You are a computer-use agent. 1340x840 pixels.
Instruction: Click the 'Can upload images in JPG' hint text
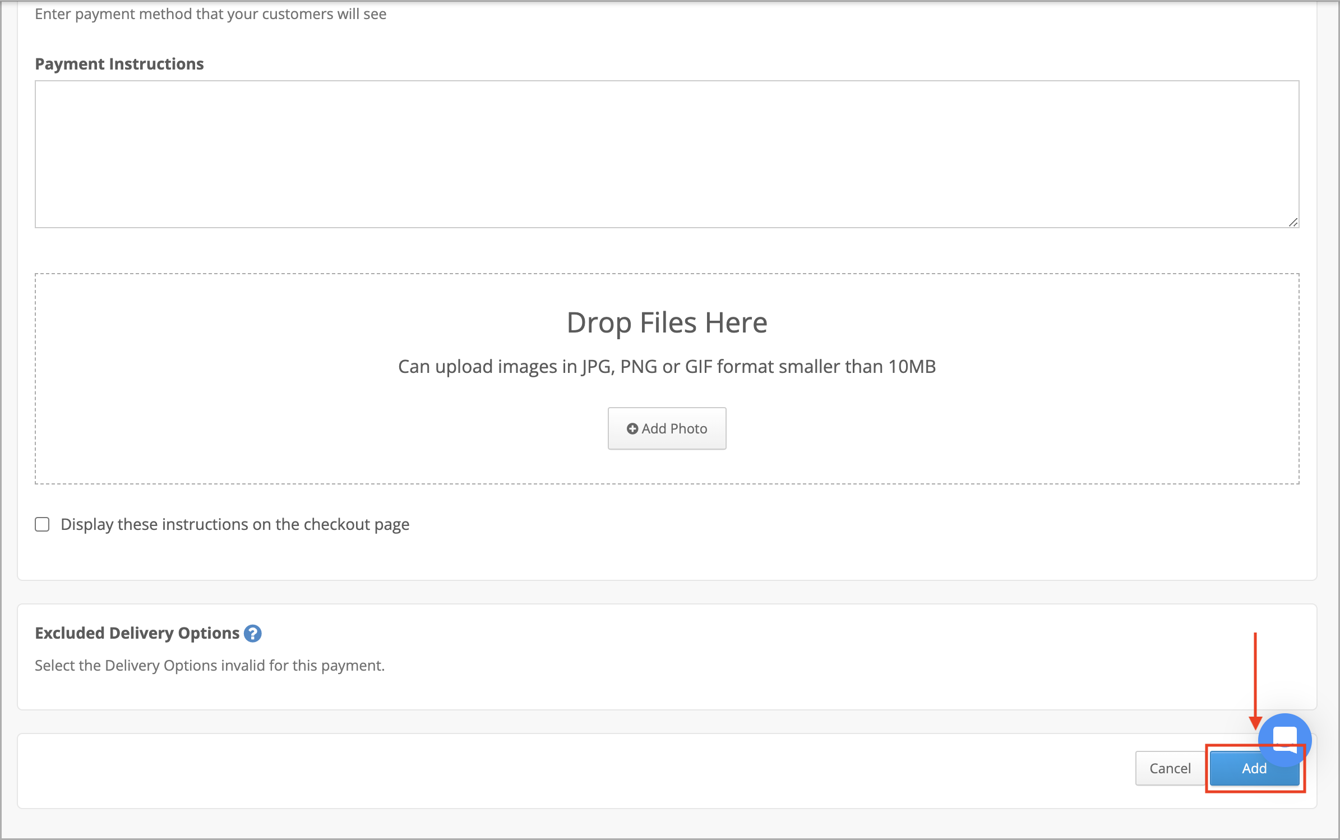tap(667, 367)
